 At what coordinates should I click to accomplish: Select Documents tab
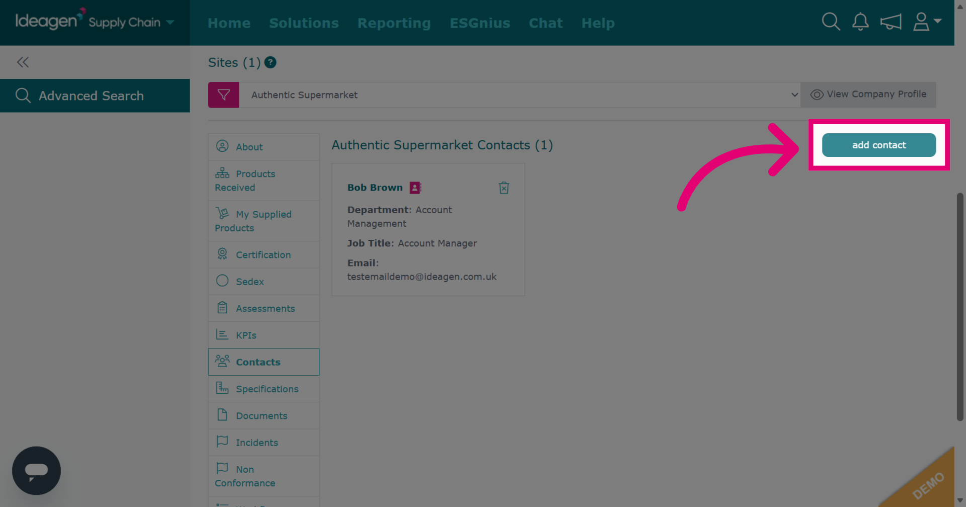pyautogui.click(x=264, y=415)
